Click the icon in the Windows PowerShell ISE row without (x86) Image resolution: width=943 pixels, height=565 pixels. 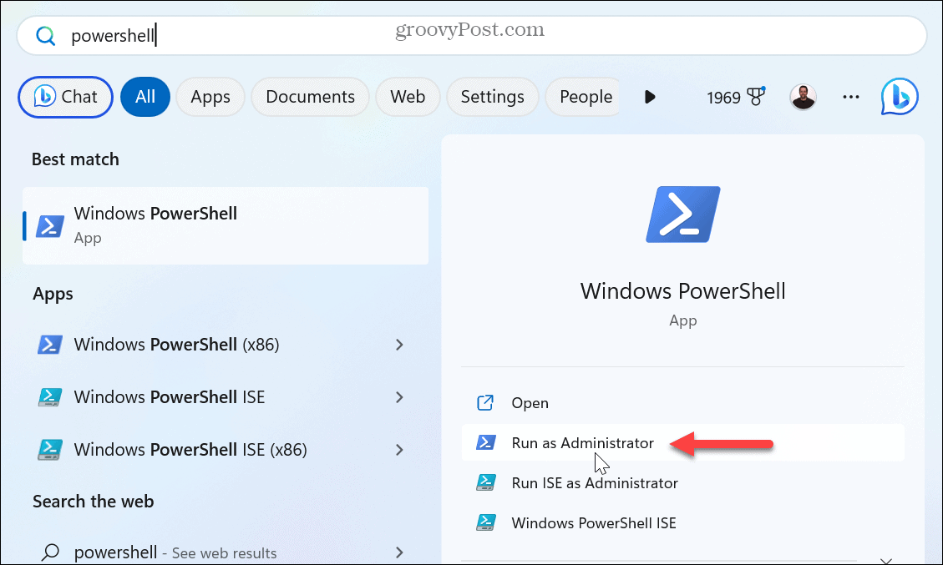(50, 397)
